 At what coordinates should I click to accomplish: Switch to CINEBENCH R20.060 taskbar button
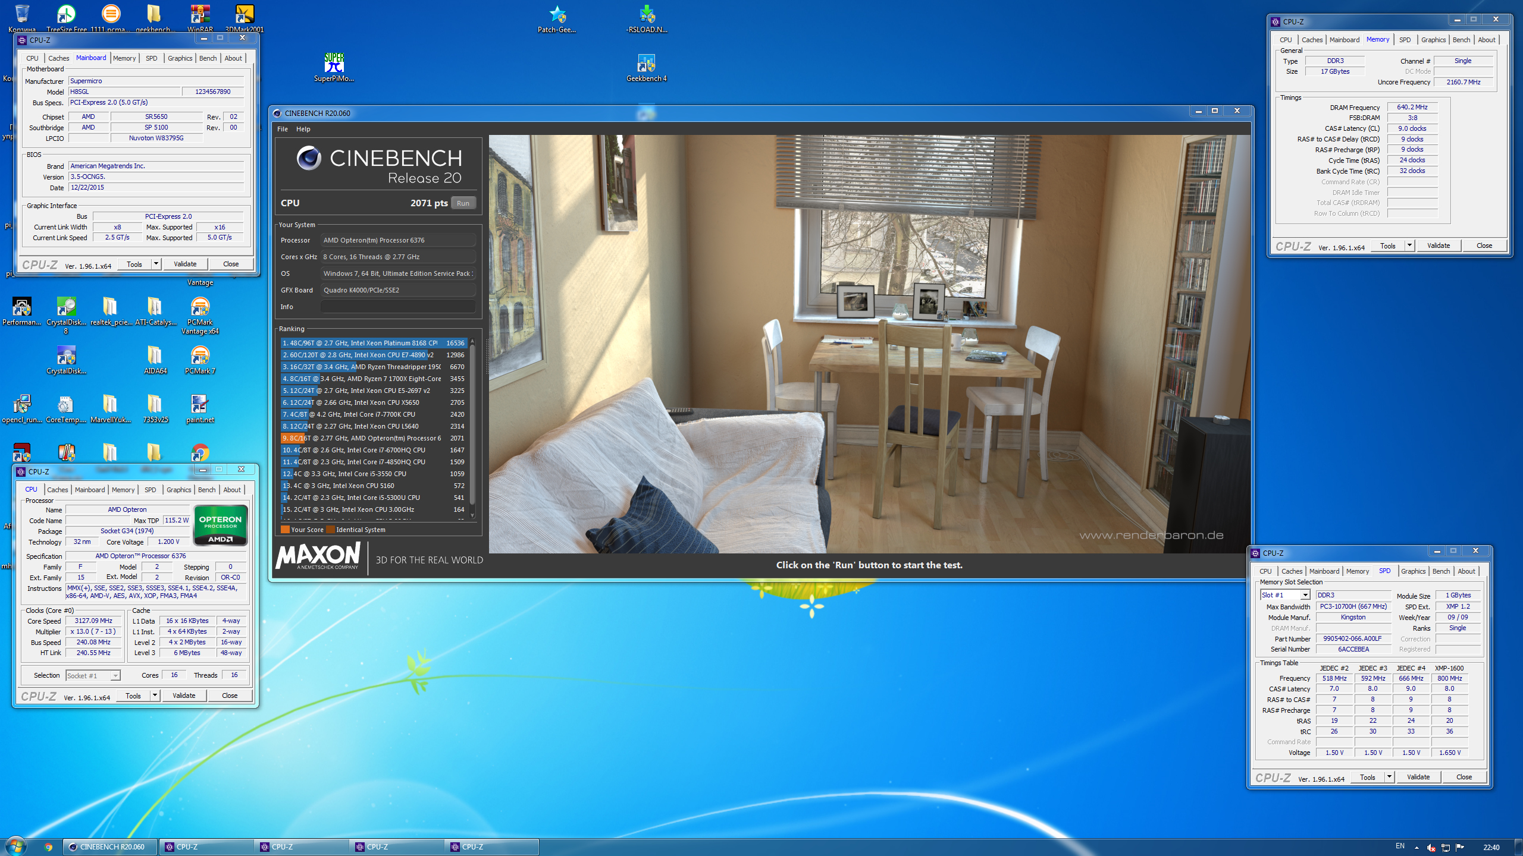[111, 847]
